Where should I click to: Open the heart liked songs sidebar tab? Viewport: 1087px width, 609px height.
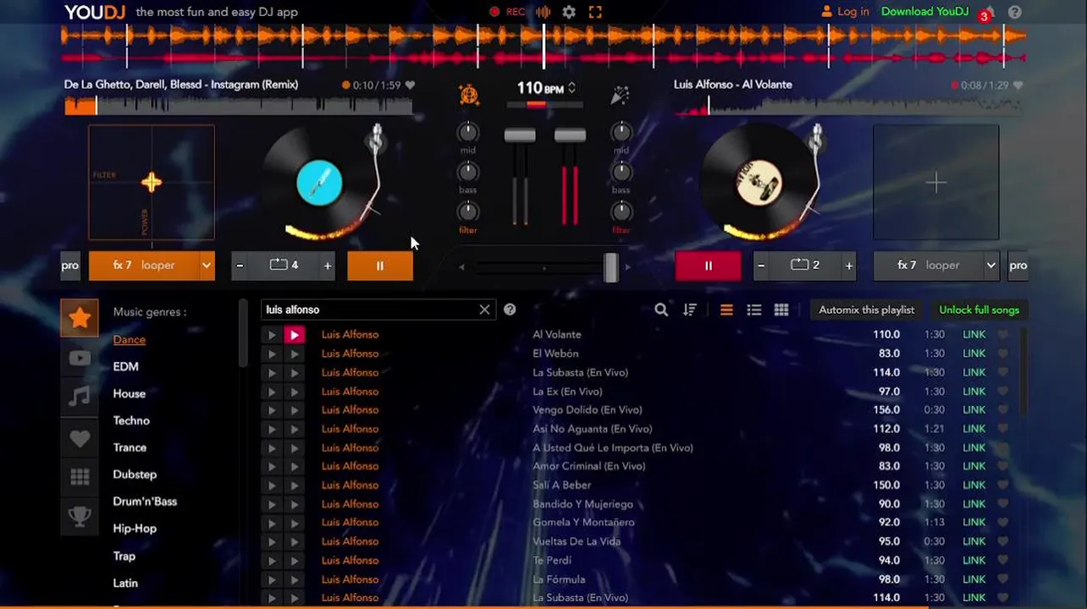point(80,438)
